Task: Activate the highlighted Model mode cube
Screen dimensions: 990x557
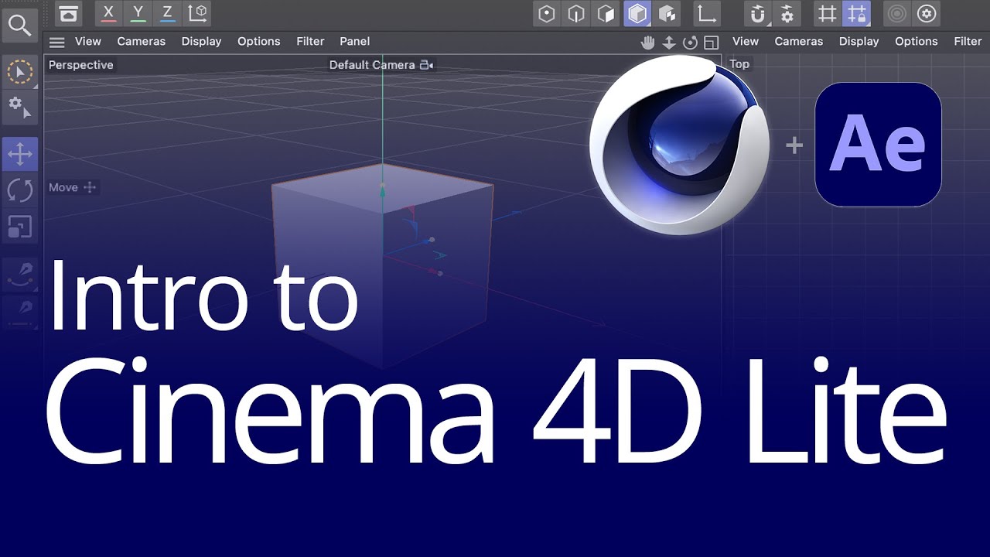Action: (x=637, y=14)
